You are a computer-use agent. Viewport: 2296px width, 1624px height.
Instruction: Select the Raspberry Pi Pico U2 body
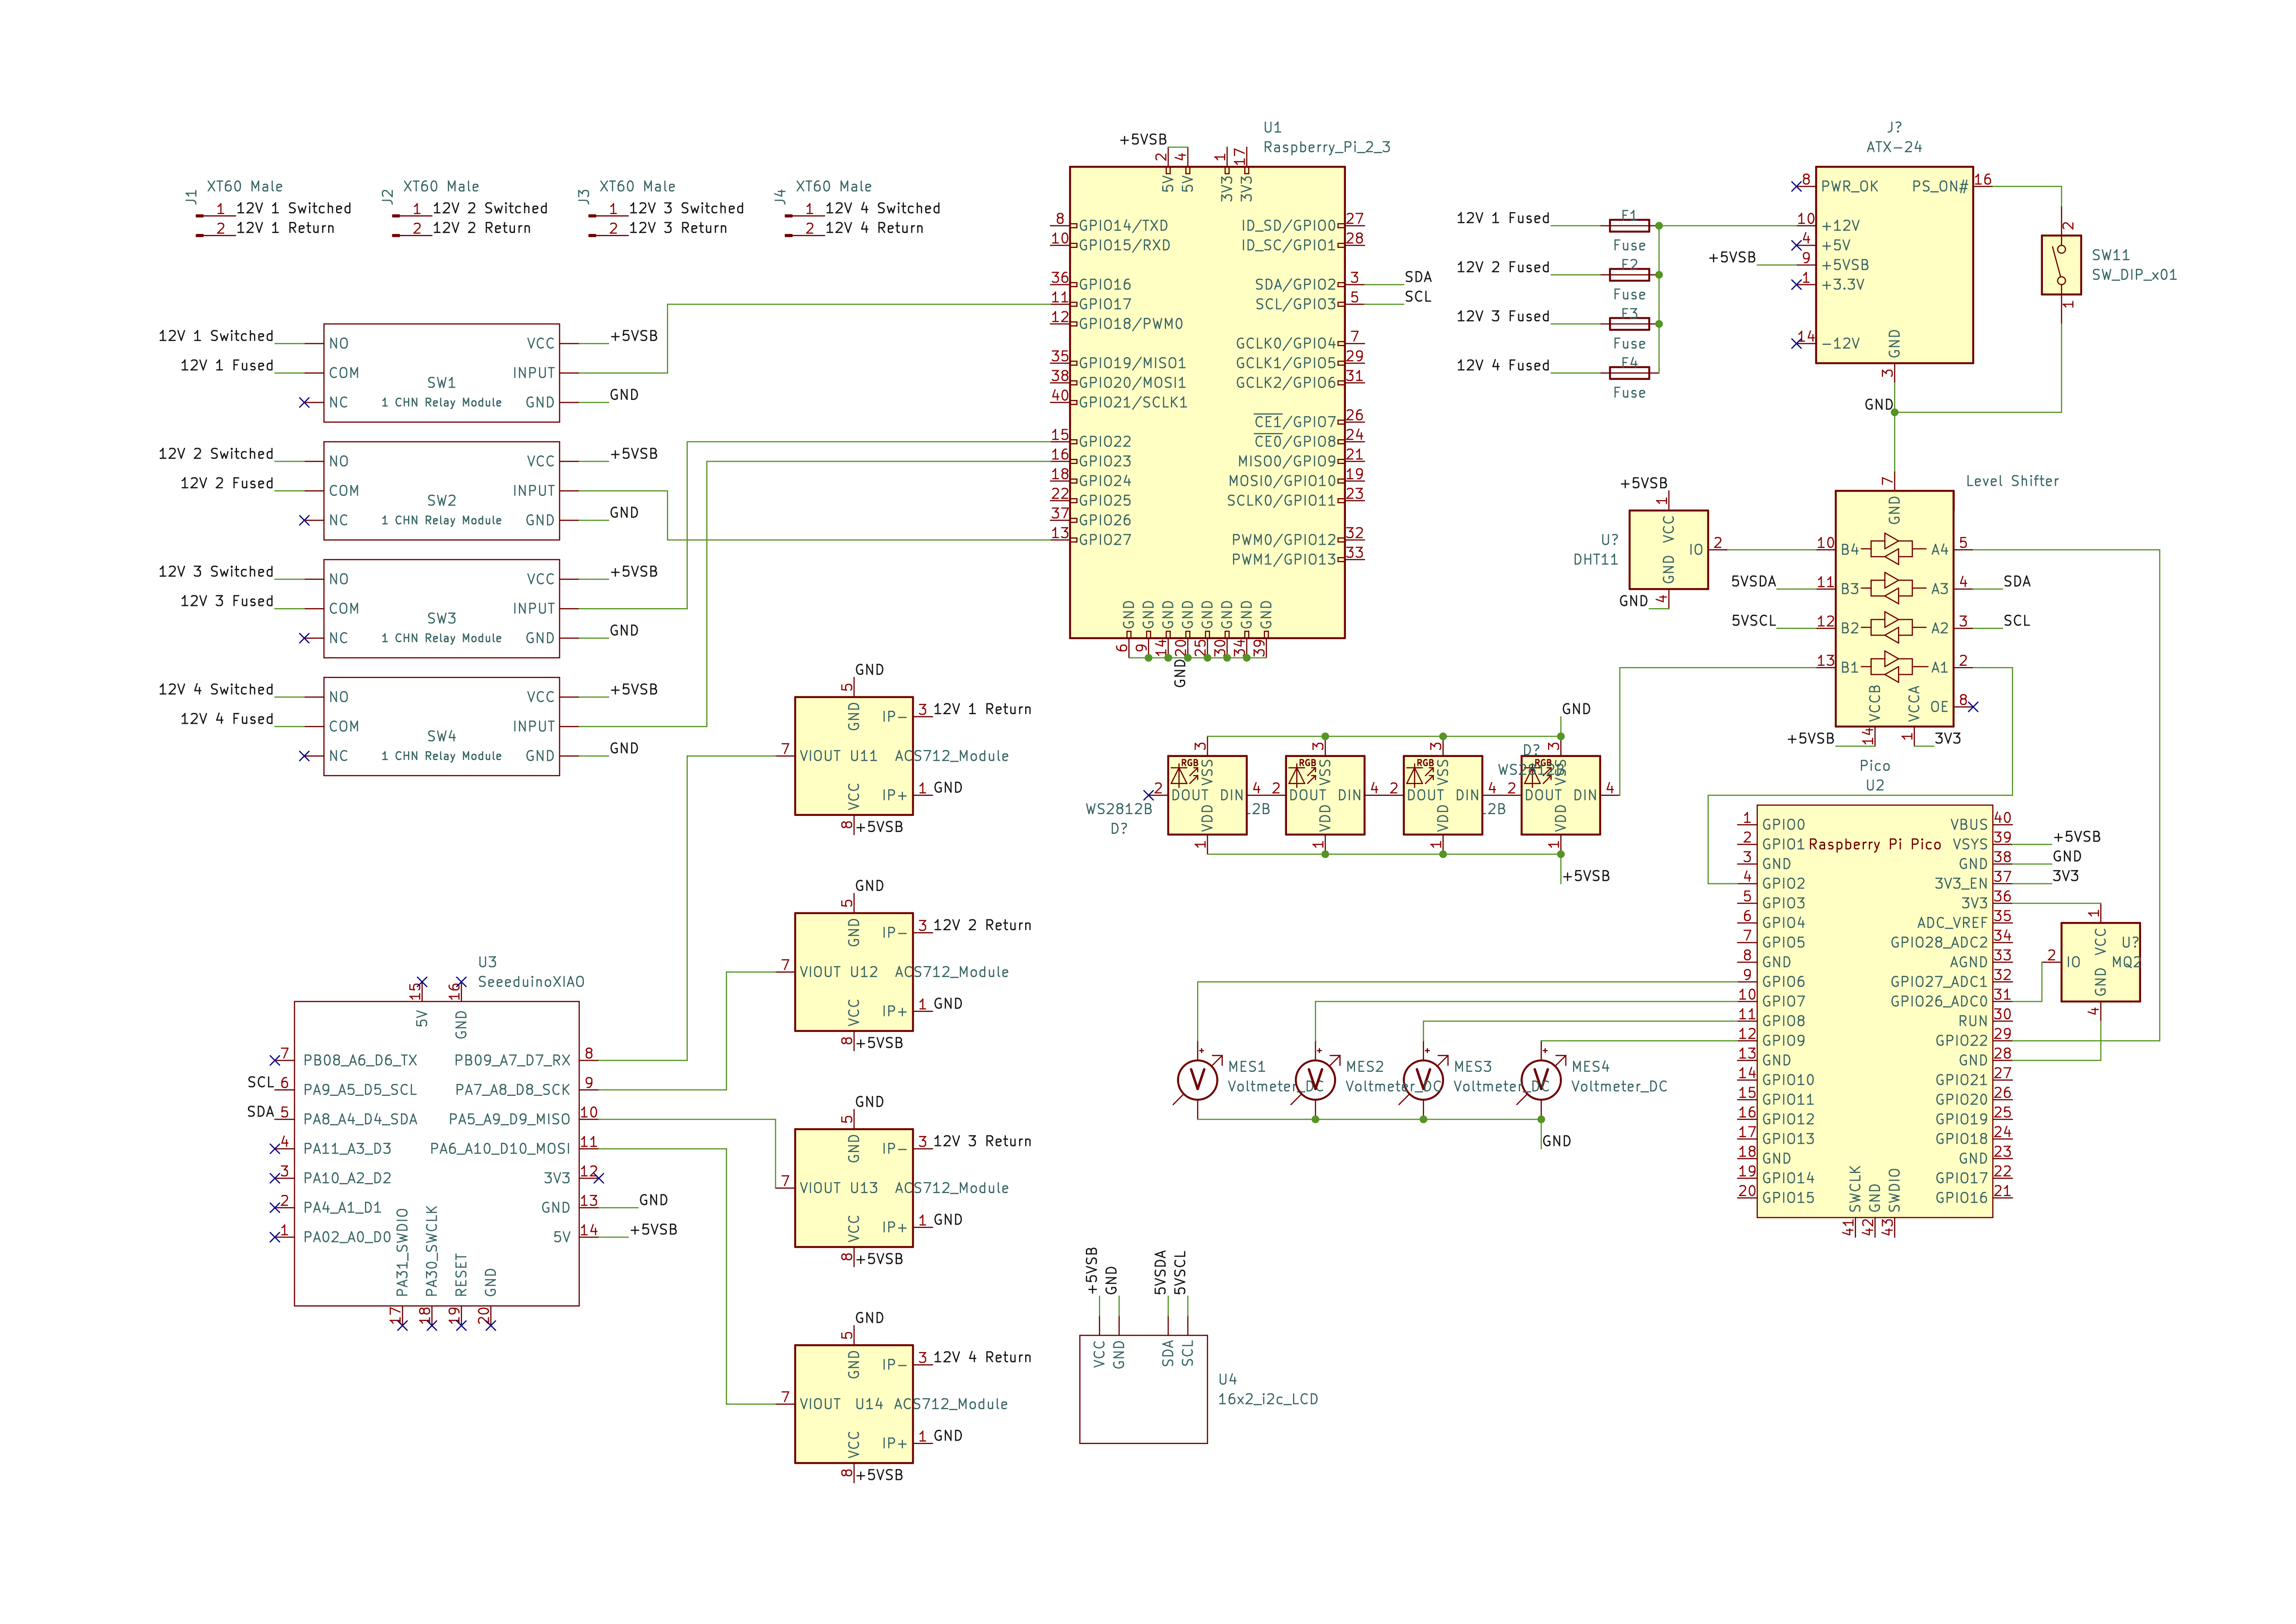[1874, 1011]
